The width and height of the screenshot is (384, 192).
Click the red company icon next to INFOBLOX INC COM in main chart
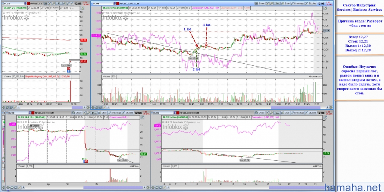coord(118,4)
